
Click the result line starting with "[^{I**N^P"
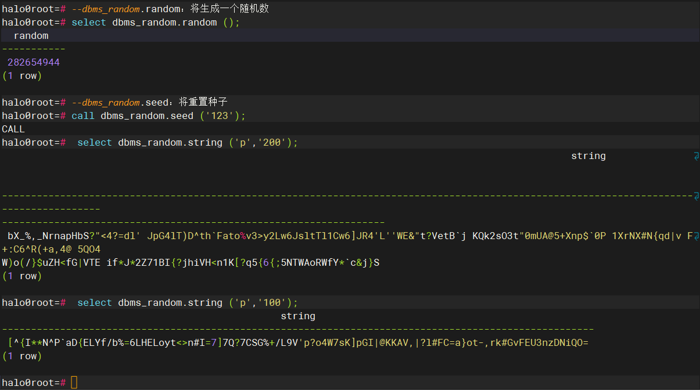(x=298, y=342)
